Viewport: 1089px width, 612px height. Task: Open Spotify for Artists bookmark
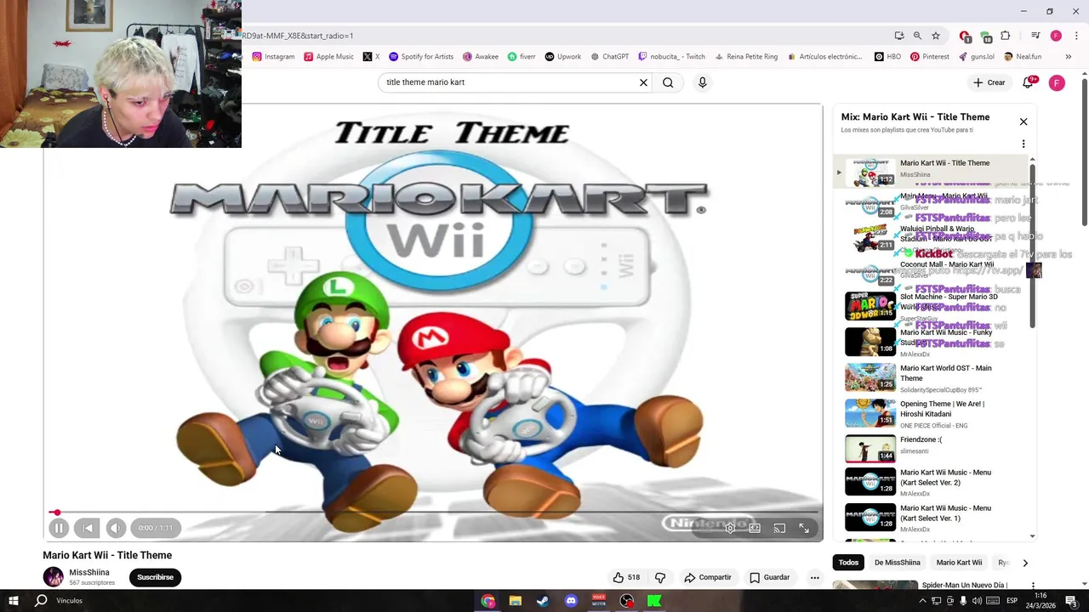[x=421, y=57]
